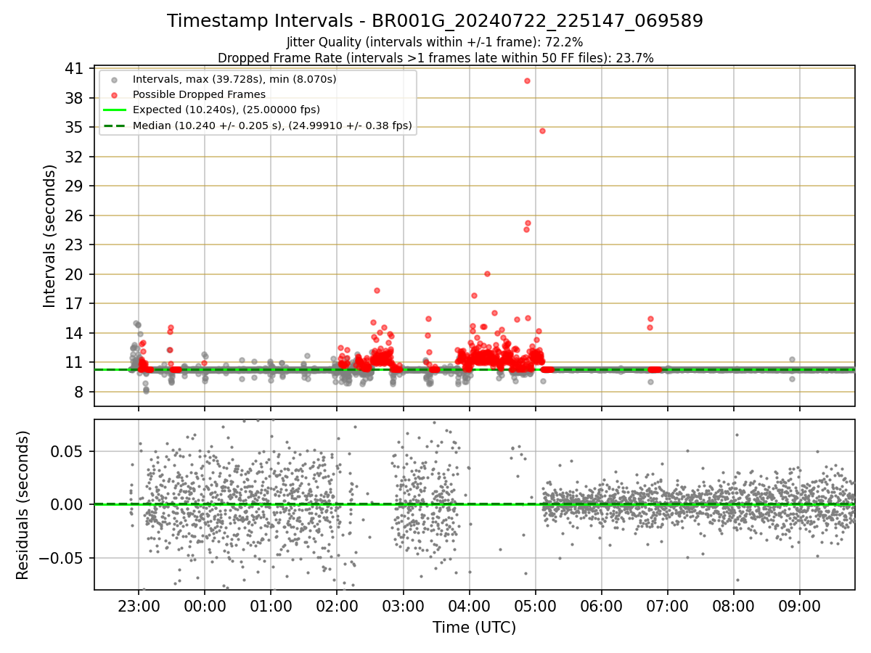Click the y-axis tick label '14'
Screen dimensions: 871x653
tap(74, 333)
